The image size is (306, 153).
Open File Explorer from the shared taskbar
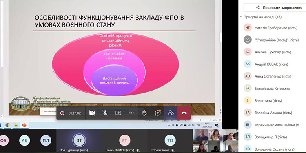point(16,125)
